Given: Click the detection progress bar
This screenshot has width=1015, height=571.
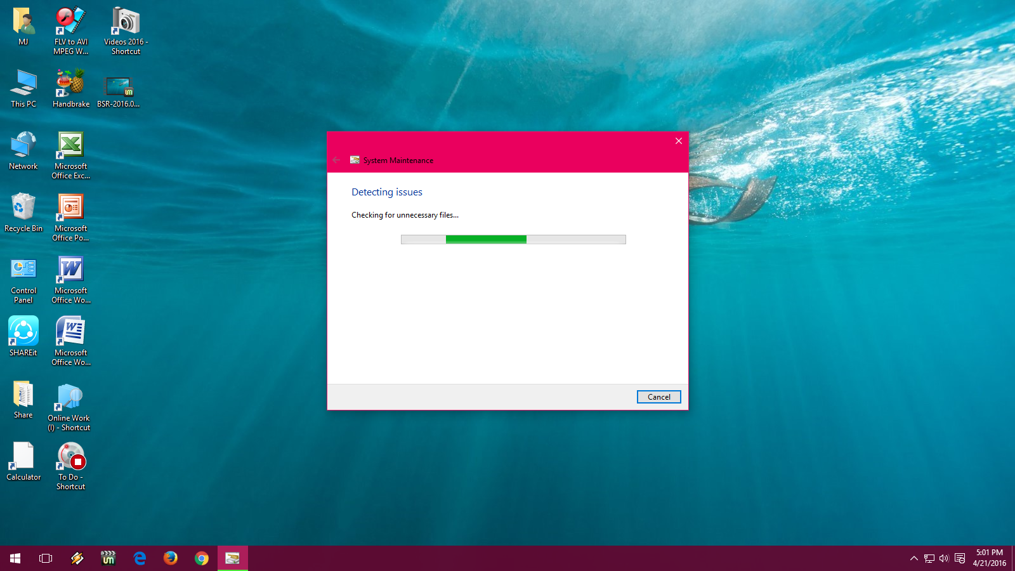Looking at the screenshot, I should tap(513, 239).
